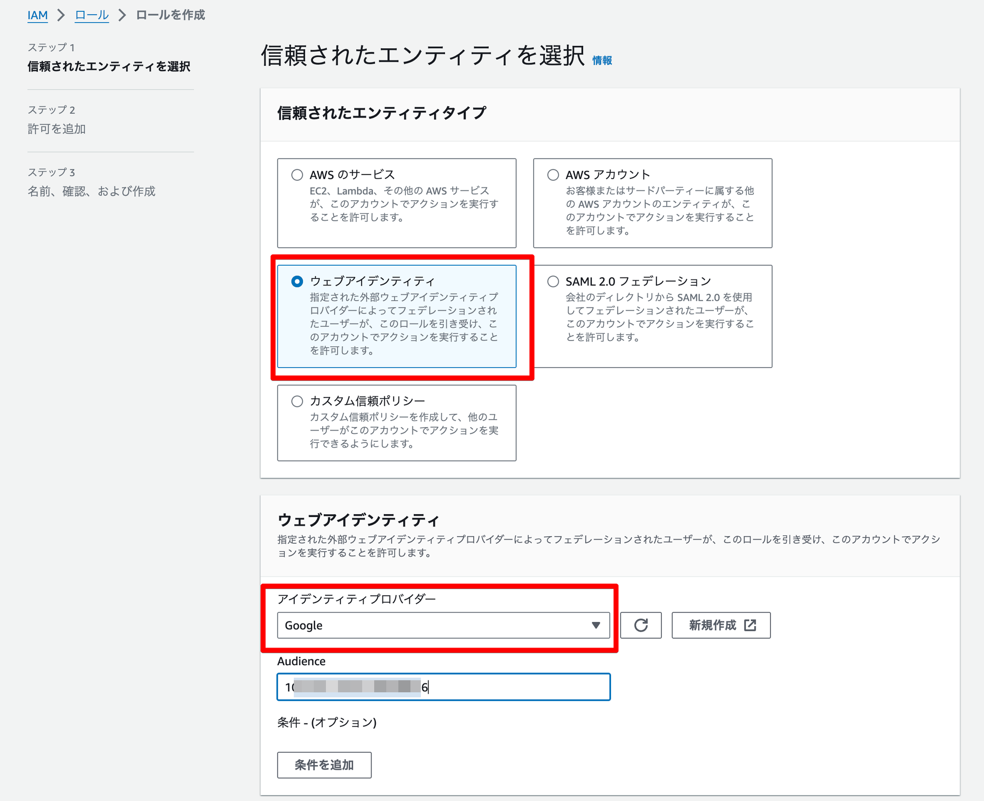Open the 情報 info link beside title

coord(602,61)
